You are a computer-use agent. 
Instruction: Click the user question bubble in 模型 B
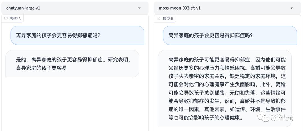(230, 36)
